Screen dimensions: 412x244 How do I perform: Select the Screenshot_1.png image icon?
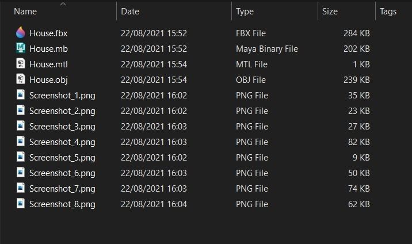pyautogui.click(x=21, y=96)
